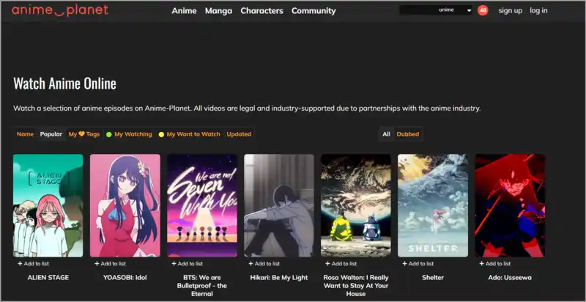586x302 pixels.
Task: Open the 48 notifications badge
Action: [483, 10]
